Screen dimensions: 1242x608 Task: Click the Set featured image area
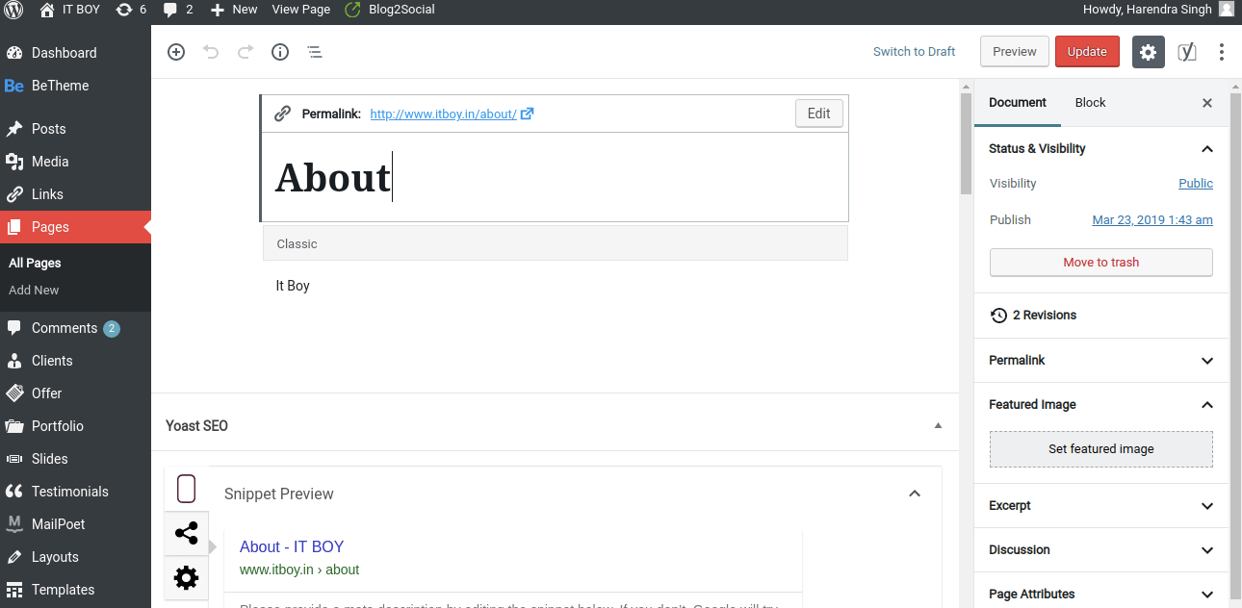1100,449
